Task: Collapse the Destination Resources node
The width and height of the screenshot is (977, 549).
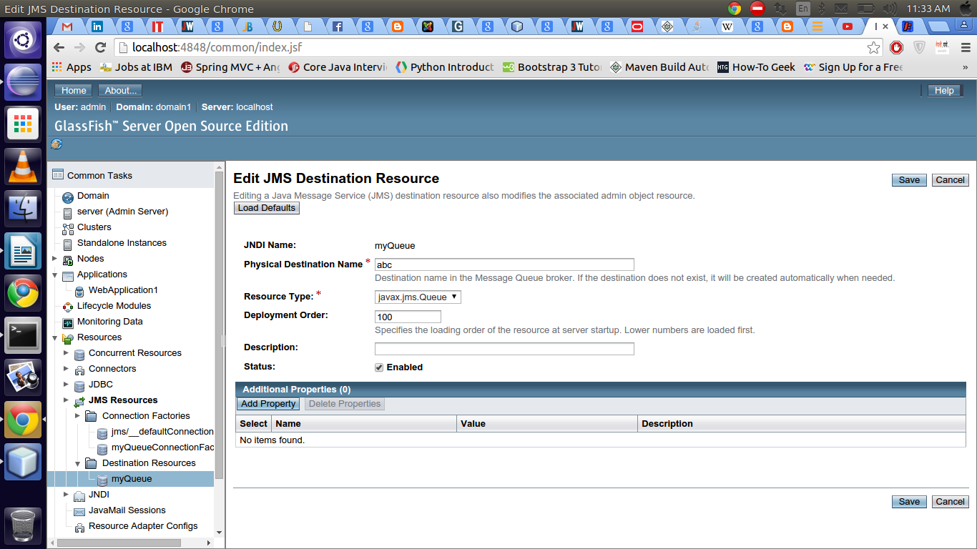Action: click(x=78, y=463)
